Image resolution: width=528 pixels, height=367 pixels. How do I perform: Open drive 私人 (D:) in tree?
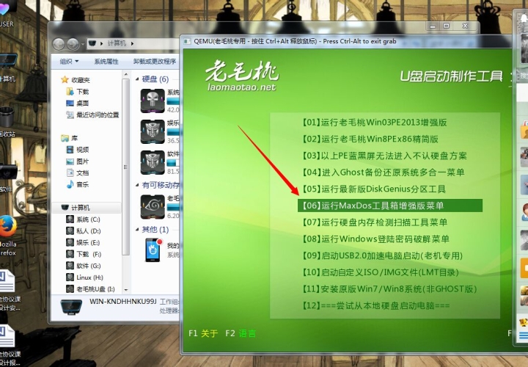[89, 231]
